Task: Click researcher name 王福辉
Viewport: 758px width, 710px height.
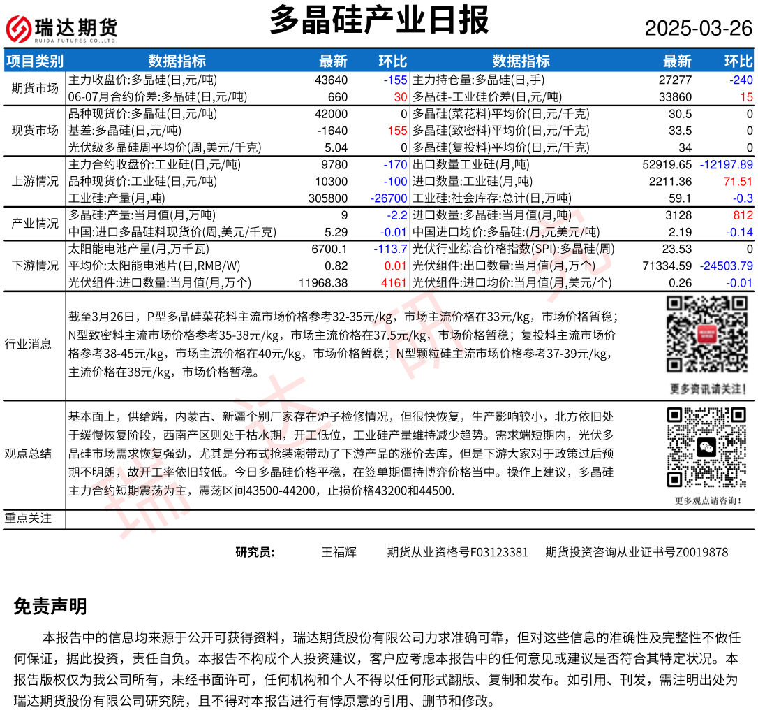Action: (x=339, y=552)
